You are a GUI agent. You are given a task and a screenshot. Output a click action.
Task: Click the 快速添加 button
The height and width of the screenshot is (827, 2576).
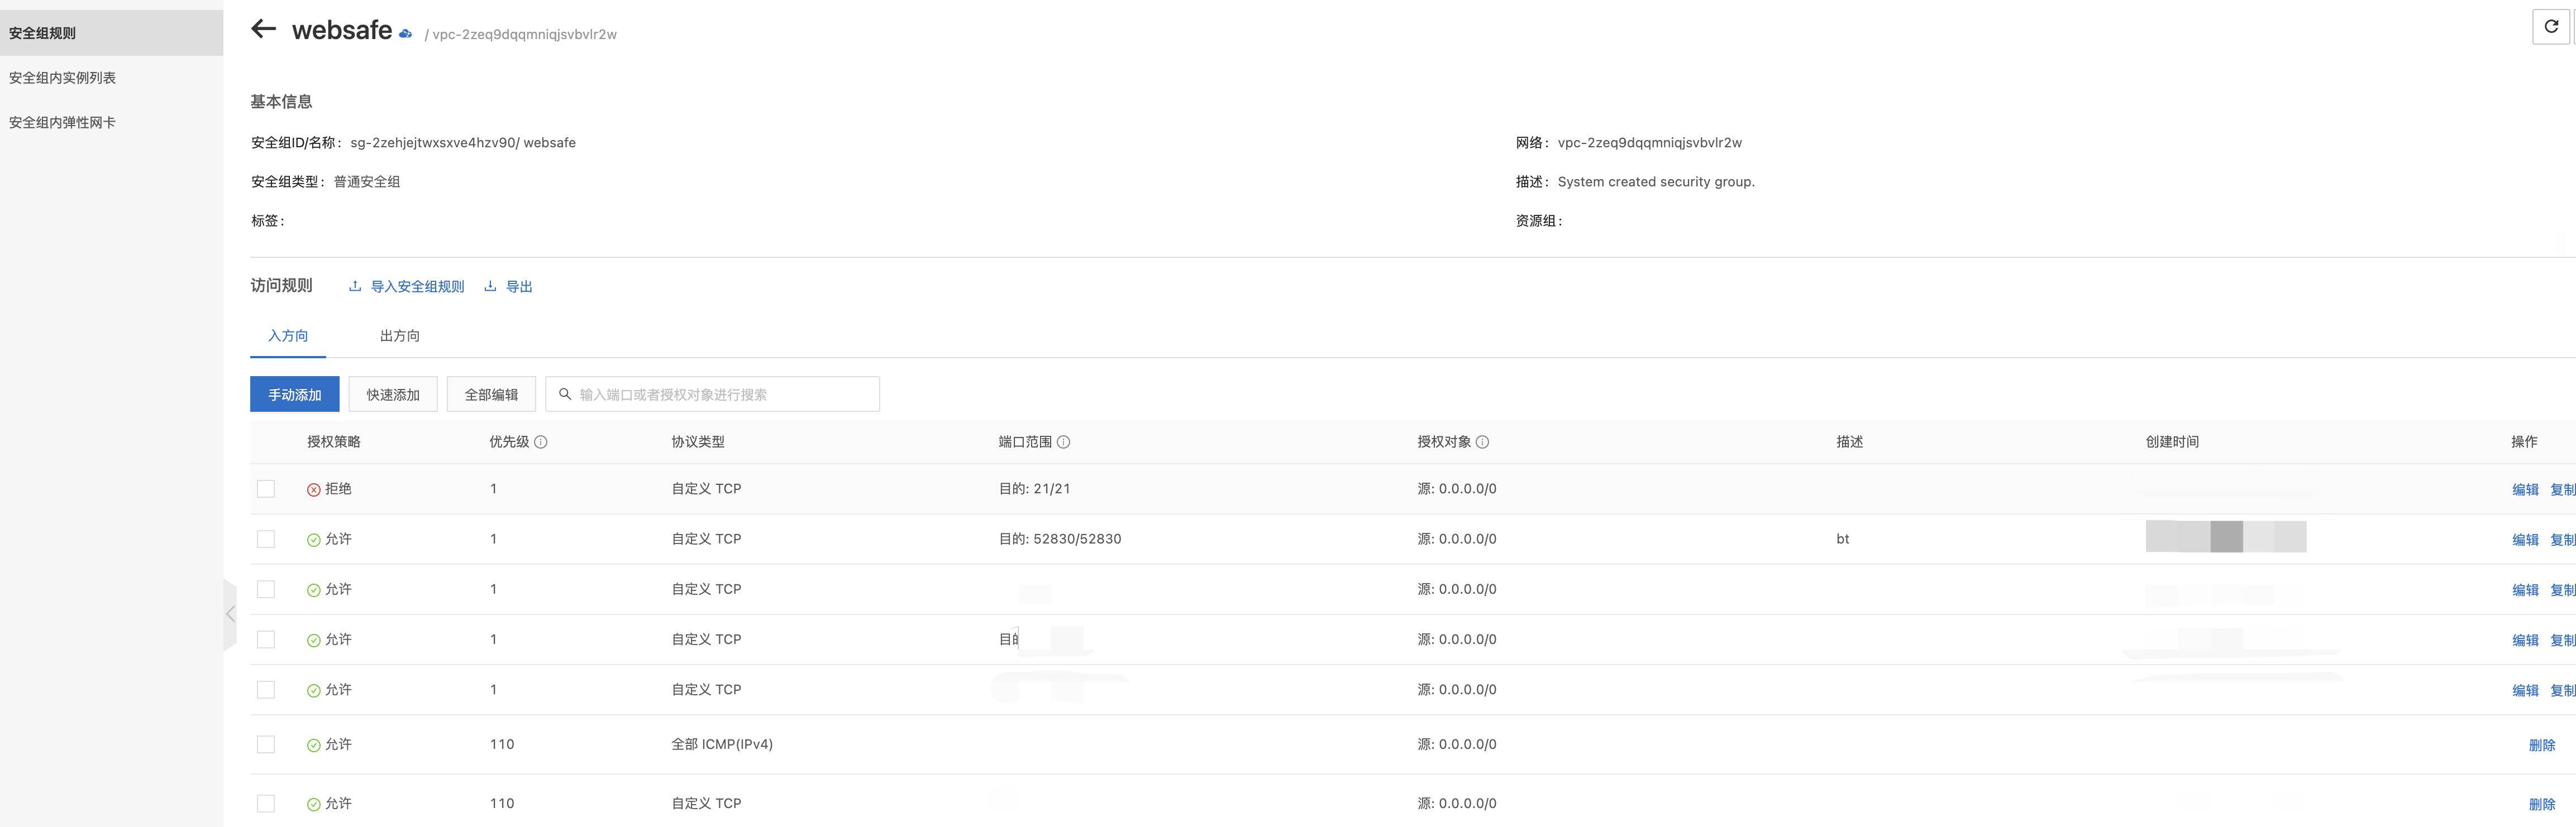click(x=392, y=395)
